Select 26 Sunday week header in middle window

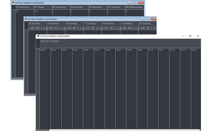click(x=34, y=23)
